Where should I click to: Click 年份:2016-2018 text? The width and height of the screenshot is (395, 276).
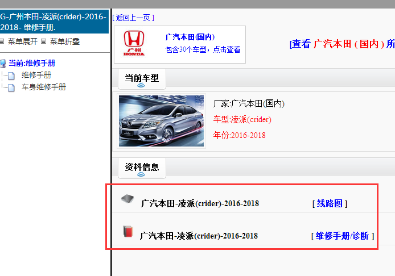[x=239, y=135]
